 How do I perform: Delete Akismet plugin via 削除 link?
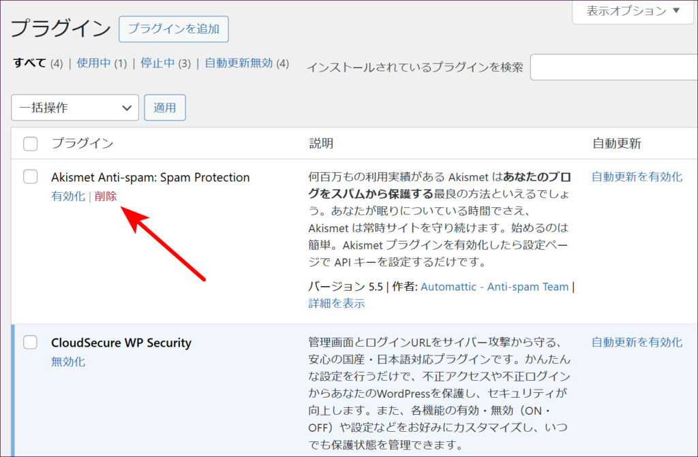tap(106, 196)
